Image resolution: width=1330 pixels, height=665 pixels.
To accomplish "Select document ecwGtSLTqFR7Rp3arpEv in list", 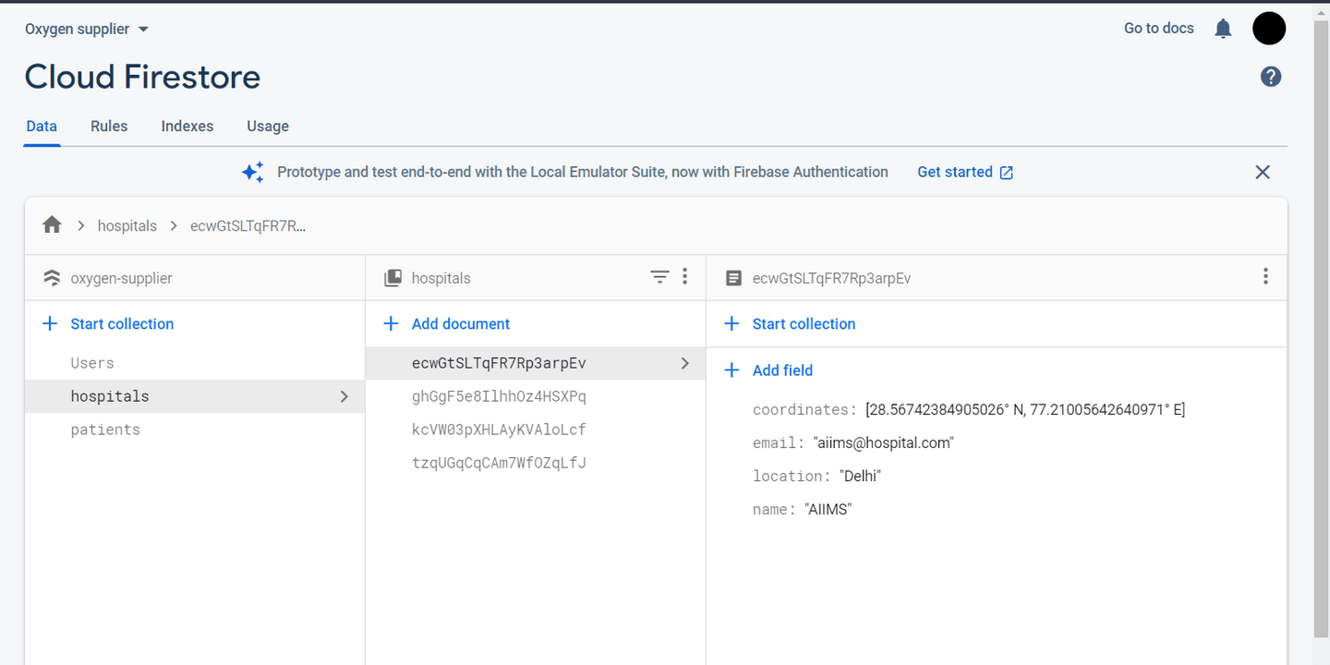I will pos(536,363).
